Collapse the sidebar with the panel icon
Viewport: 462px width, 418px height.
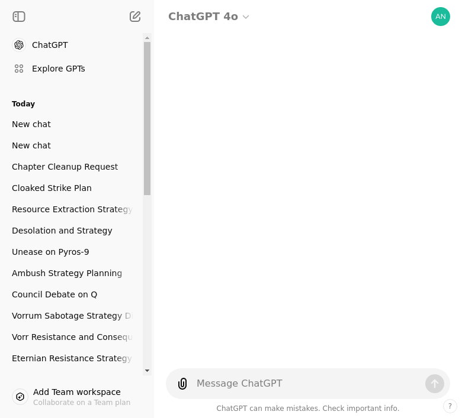(19, 17)
